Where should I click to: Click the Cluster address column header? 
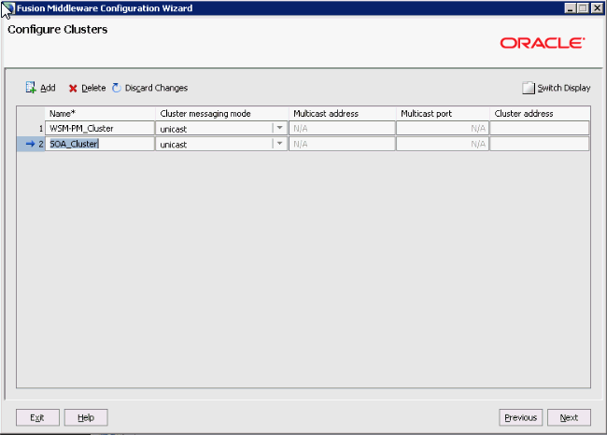540,113
